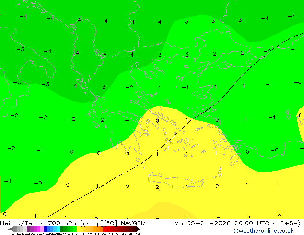Click the dark maroon right arrow end of legend
The image size is (304, 235).
(x=138, y=229)
